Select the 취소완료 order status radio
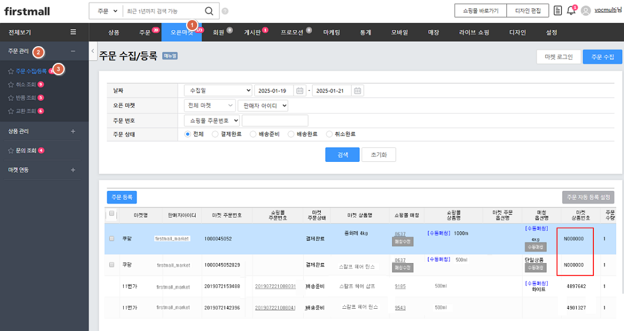Viewport: 624px width, 331px height. coord(329,134)
